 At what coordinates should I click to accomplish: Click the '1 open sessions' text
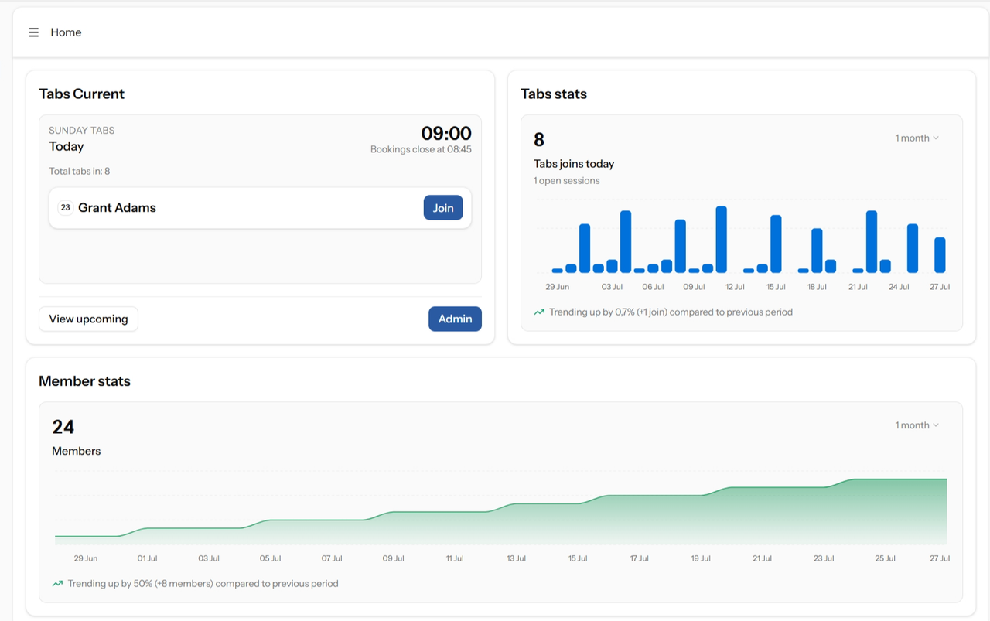(567, 180)
